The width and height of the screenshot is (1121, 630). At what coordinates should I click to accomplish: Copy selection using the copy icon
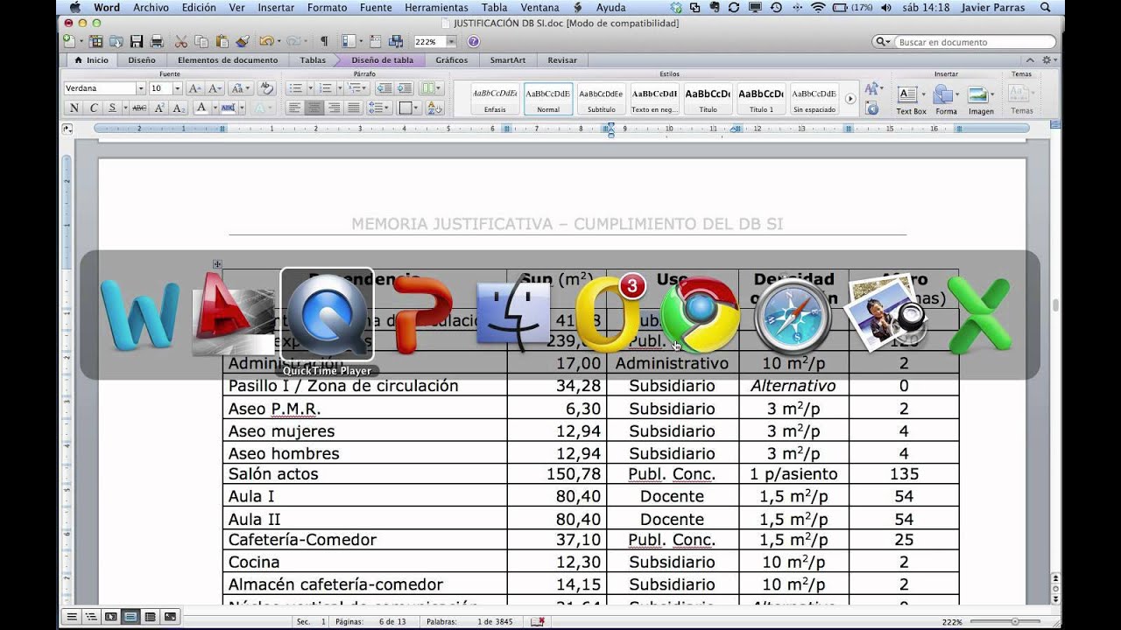tap(201, 41)
